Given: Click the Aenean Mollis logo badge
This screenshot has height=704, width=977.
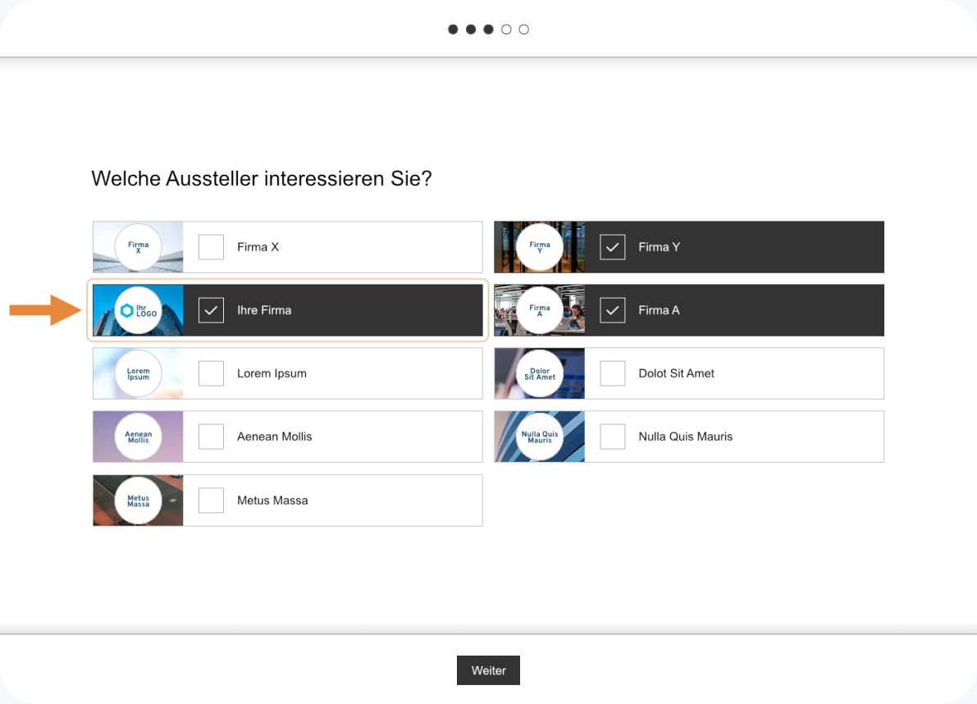Looking at the screenshot, I should (x=138, y=437).
